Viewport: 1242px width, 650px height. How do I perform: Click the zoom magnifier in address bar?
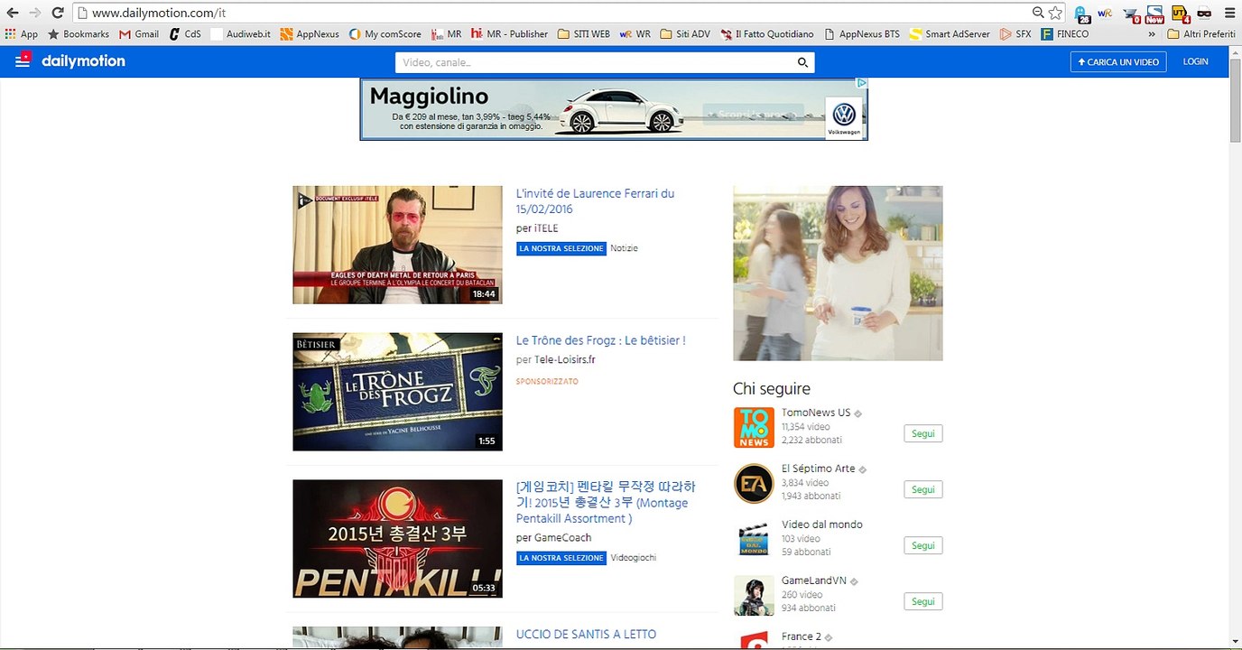coord(1039,13)
